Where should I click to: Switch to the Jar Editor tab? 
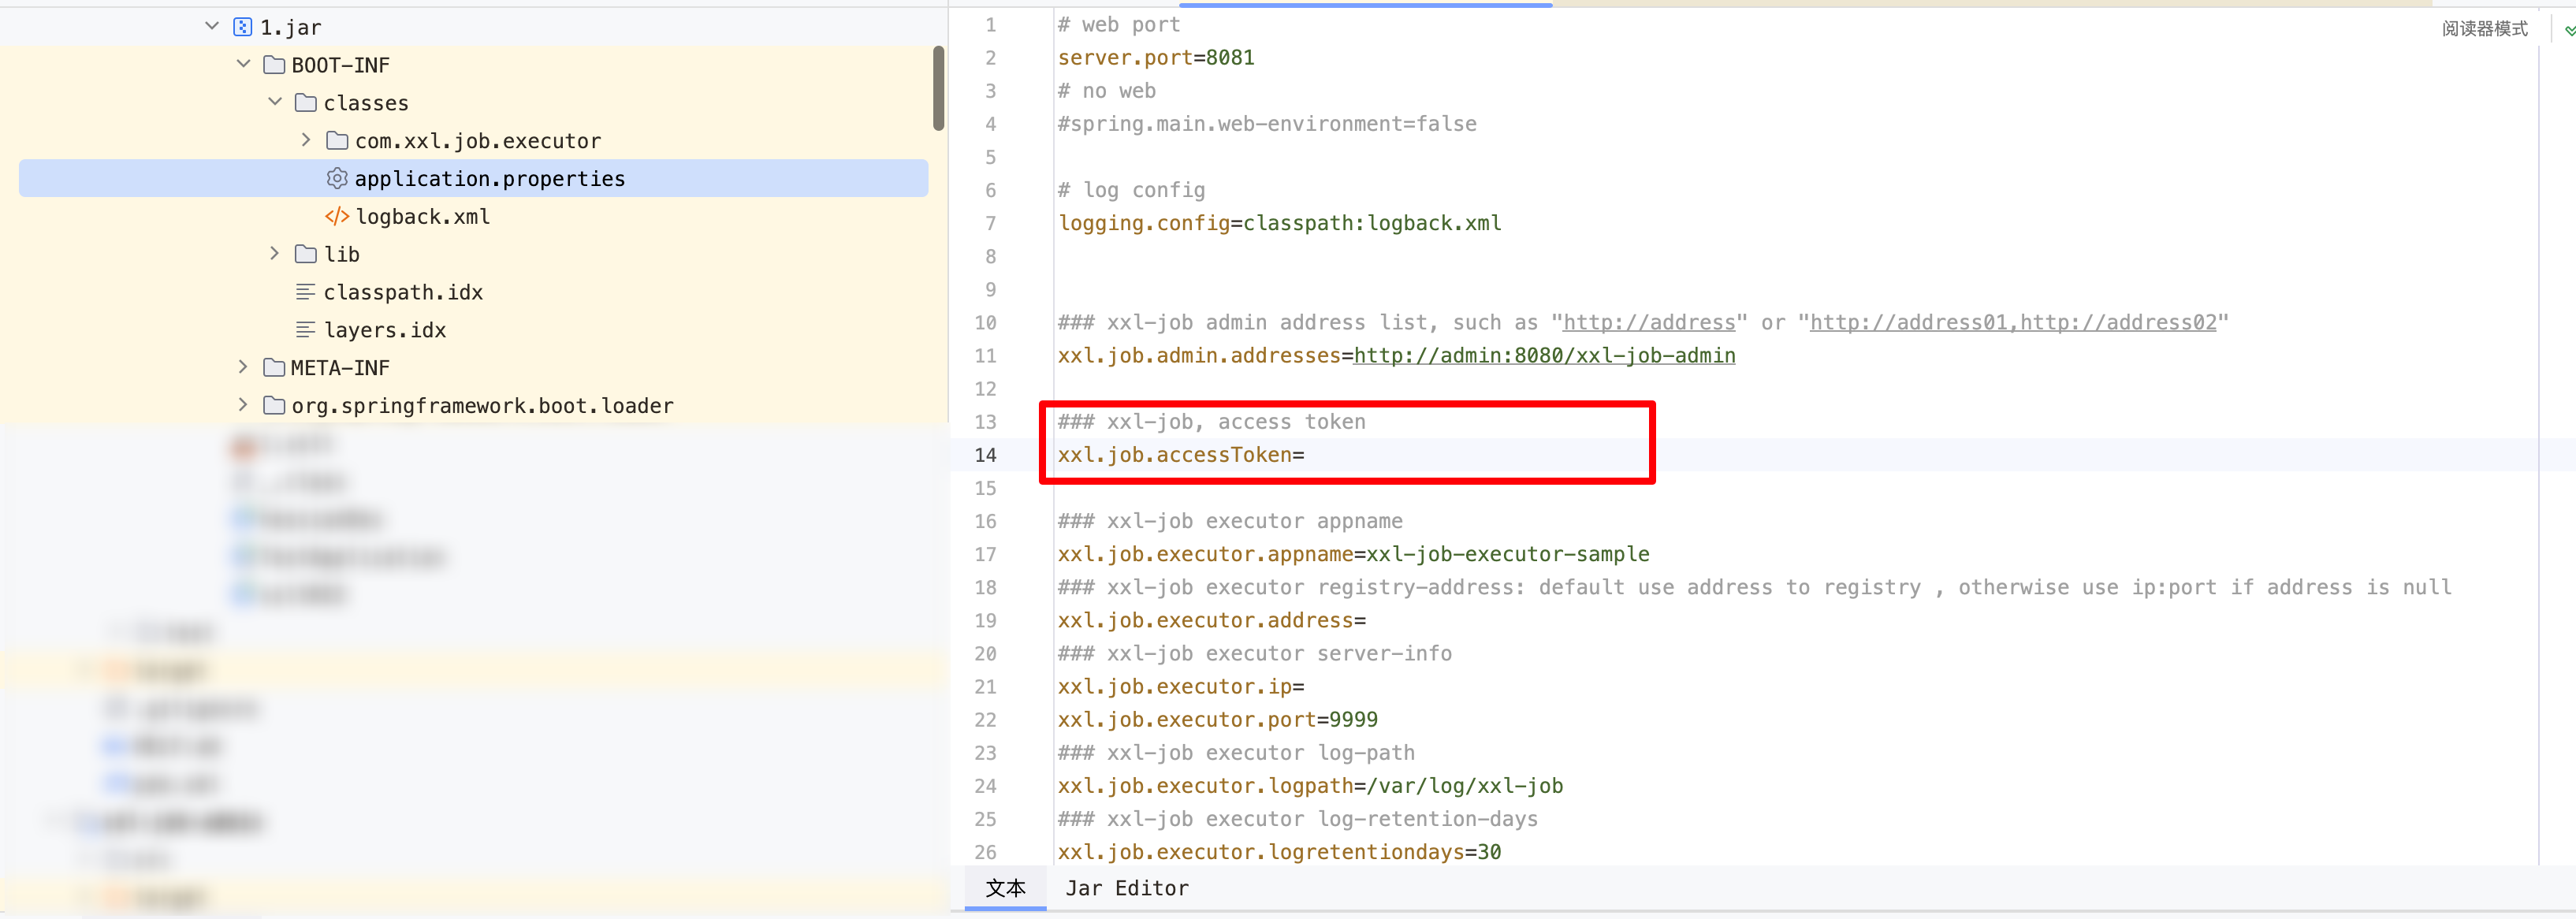(x=1127, y=888)
